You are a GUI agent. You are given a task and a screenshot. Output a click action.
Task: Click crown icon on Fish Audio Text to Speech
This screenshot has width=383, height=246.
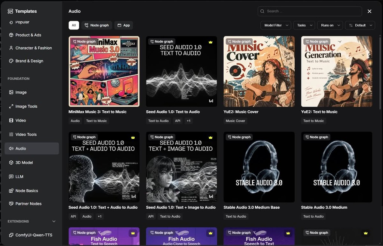pos(133,233)
